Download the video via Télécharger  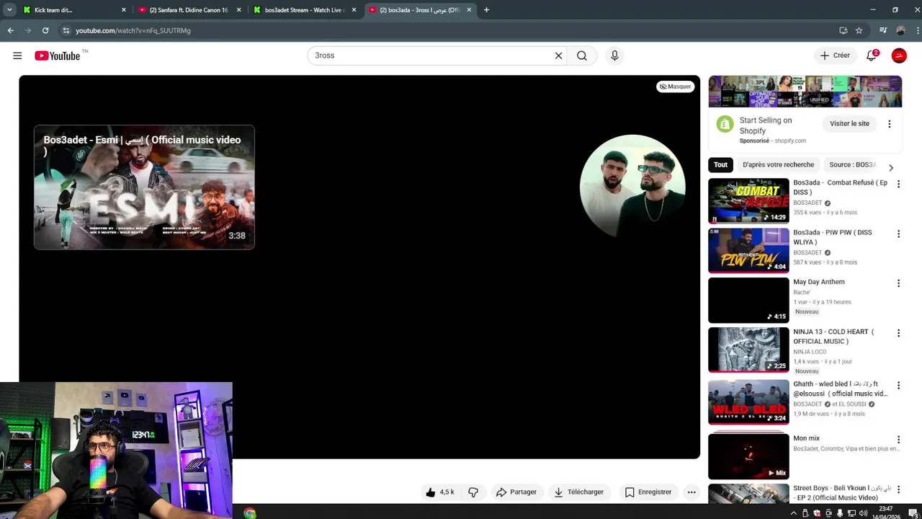(x=578, y=492)
